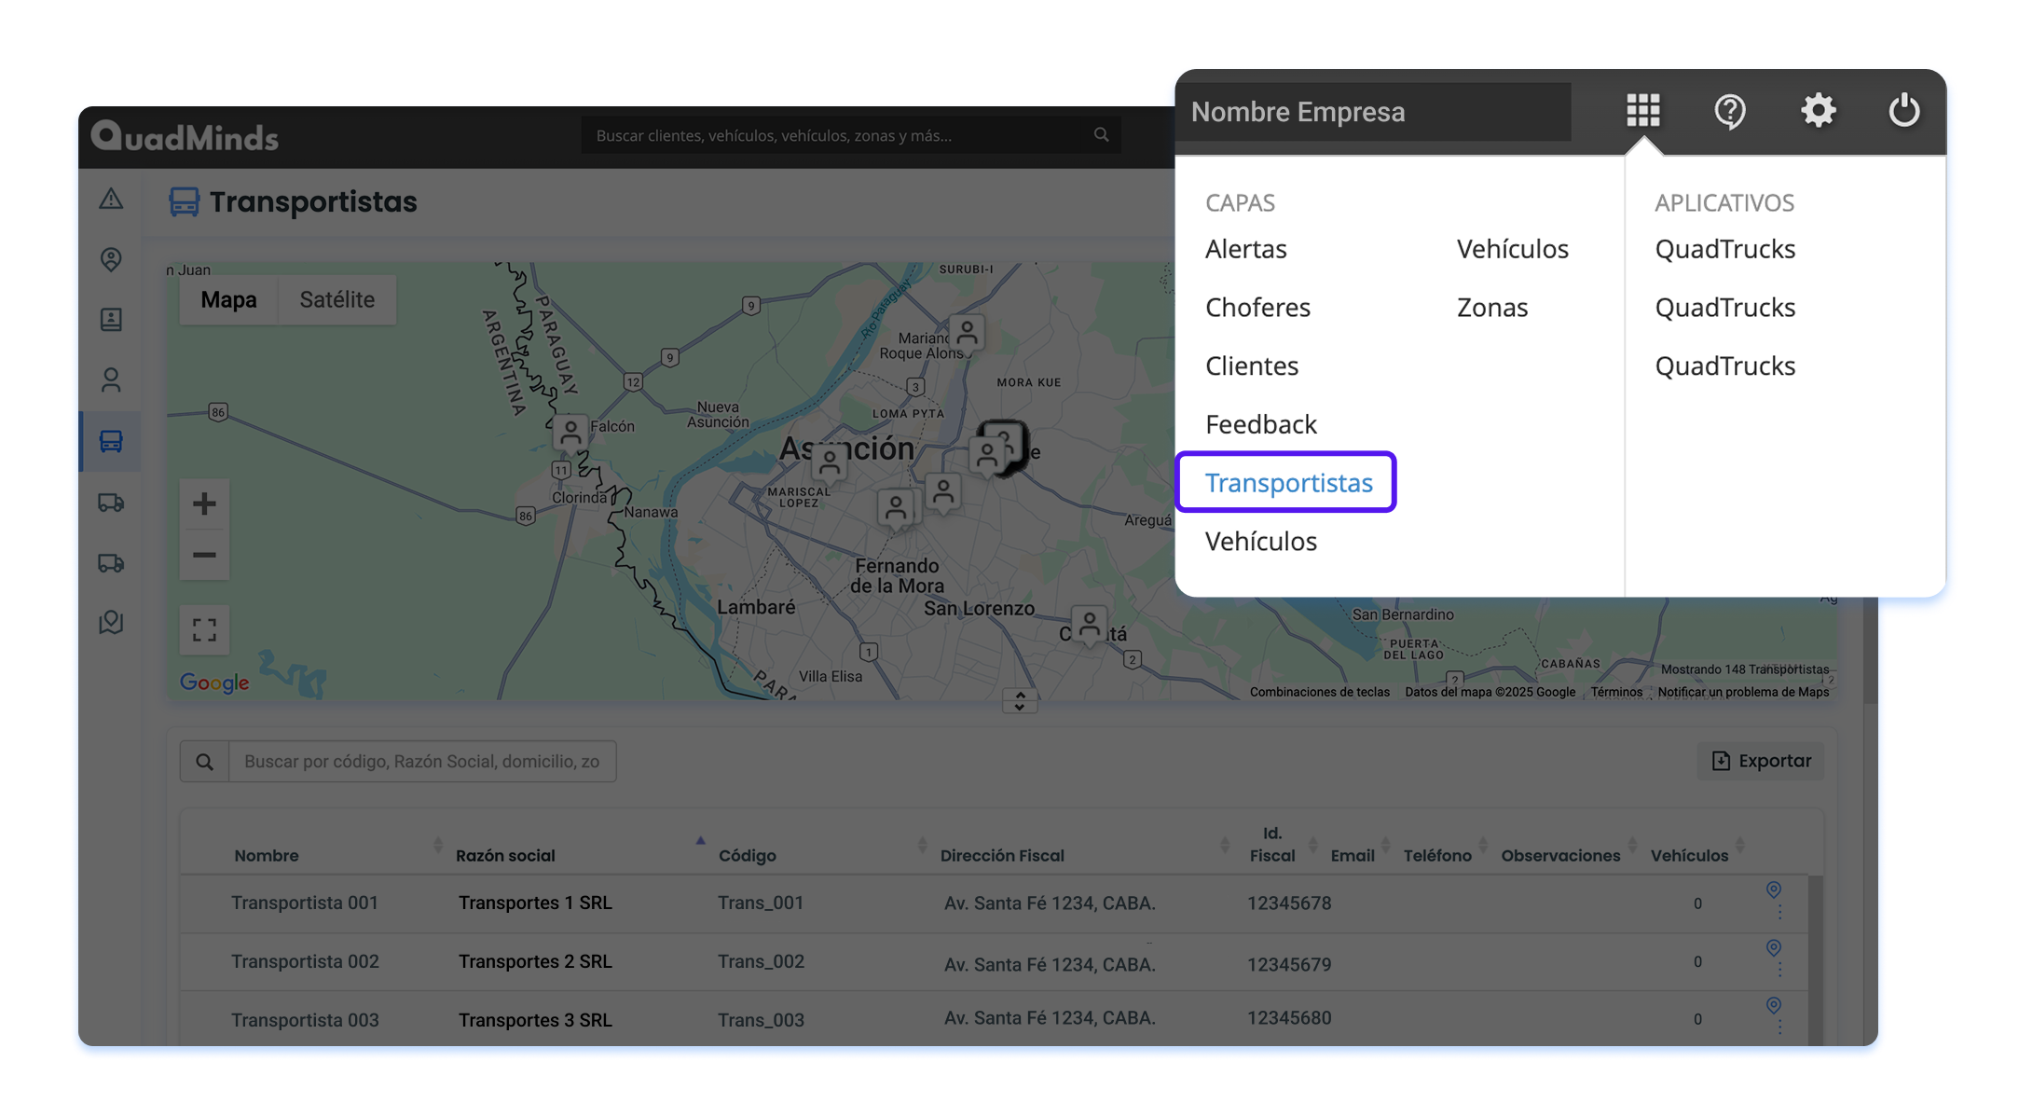Open the apps grid icon

(1643, 110)
